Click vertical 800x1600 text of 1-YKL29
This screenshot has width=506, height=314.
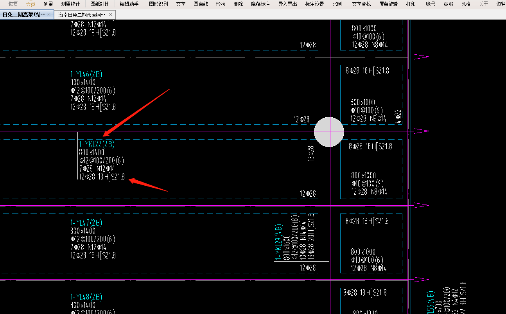[x=287, y=247]
